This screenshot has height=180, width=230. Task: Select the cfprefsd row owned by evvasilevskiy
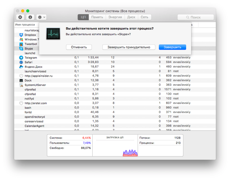tap(115, 89)
